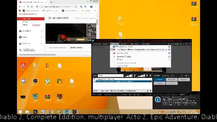Screen dimensions: 217x122
Task: Select the YouTube Live Diablo 2 output entry
Action: click(142, 49)
